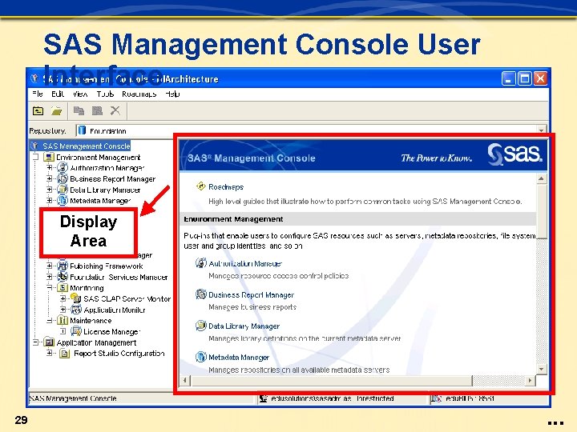The height and width of the screenshot is (432, 577).
Task: Click the up-one-level folder toolbar icon
Action: pos(38,110)
